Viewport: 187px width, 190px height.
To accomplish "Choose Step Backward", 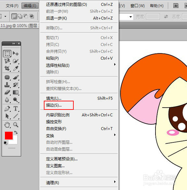I will (79, 18).
